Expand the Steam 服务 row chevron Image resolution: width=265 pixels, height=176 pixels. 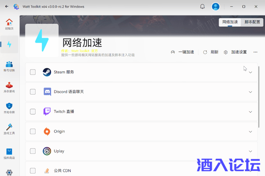click(250, 72)
